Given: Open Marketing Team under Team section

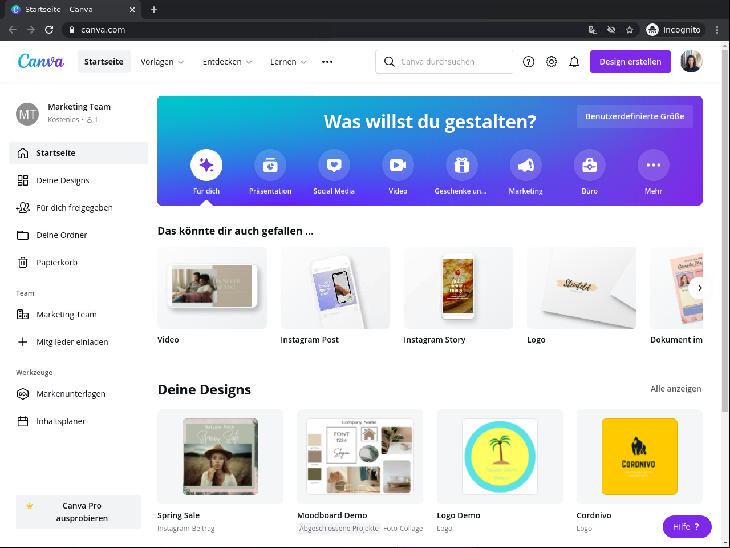Looking at the screenshot, I should [x=79, y=315].
